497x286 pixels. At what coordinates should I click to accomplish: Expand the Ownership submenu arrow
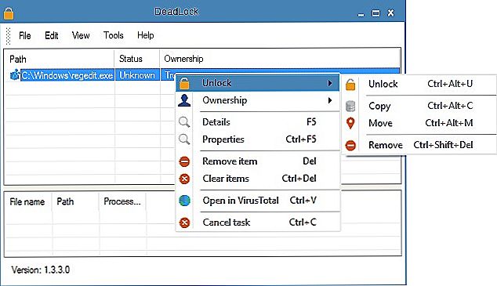pos(330,100)
